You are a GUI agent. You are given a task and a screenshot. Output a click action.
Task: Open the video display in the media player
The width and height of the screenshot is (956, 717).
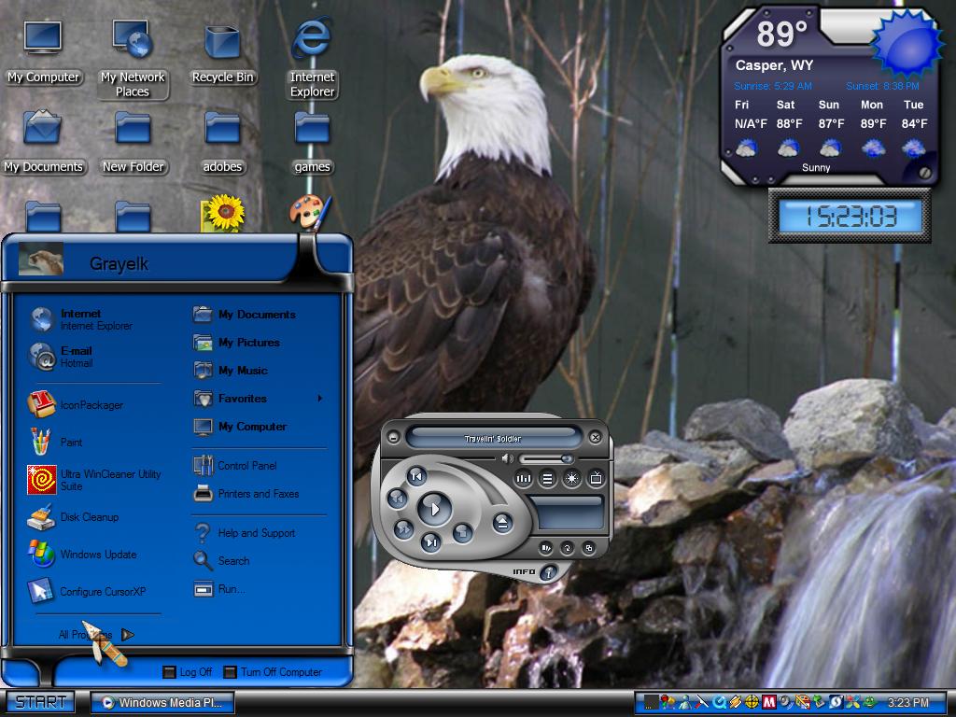[x=596, y=479]
